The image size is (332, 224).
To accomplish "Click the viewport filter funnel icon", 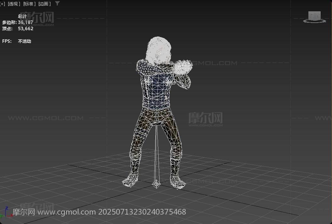I will (x=57, y=3).
